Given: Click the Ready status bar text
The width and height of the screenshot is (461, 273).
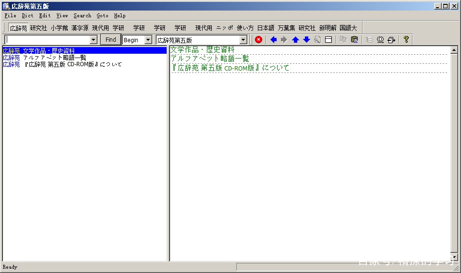Looking at the screenshot, I should (10, 267).
